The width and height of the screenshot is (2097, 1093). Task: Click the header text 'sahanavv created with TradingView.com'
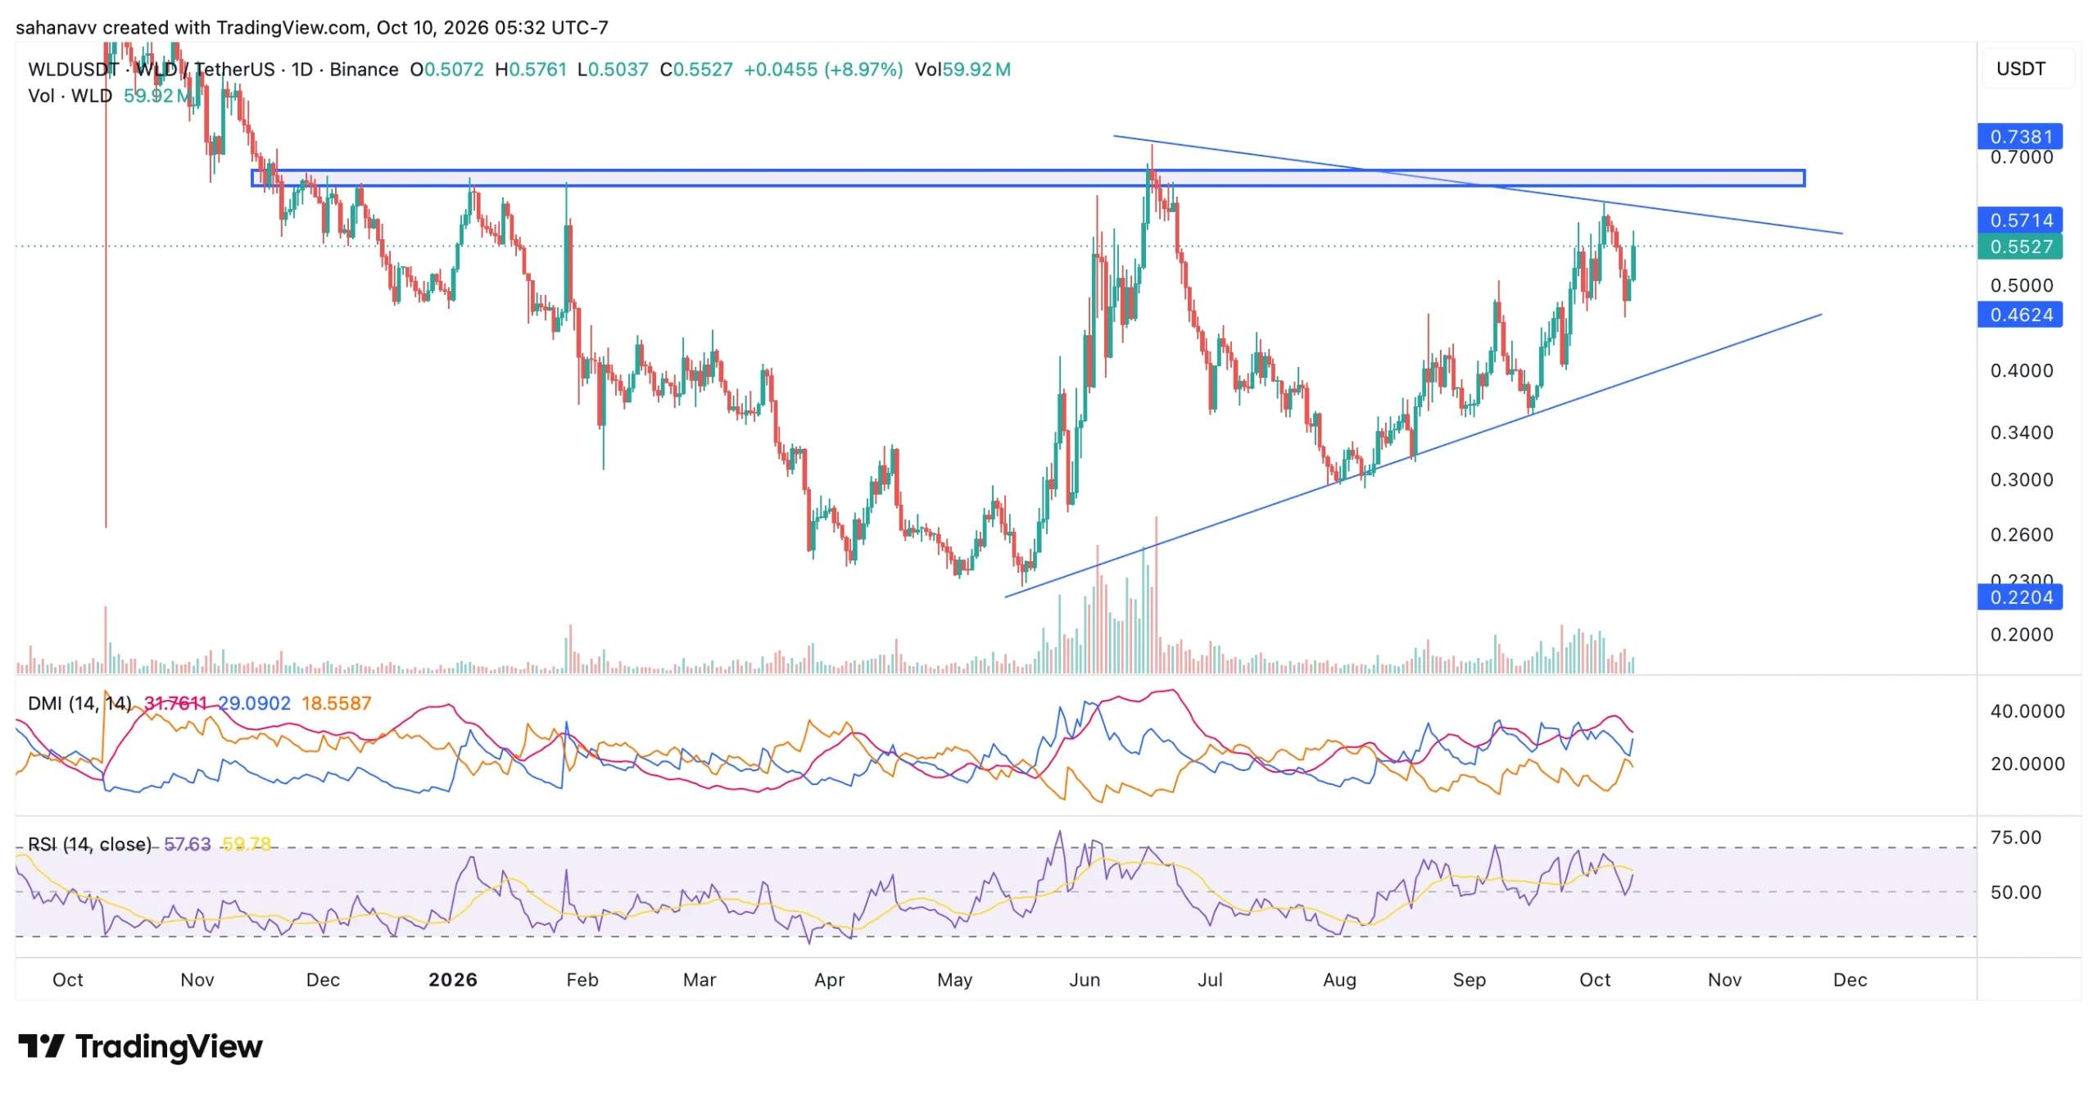point(191,28)
